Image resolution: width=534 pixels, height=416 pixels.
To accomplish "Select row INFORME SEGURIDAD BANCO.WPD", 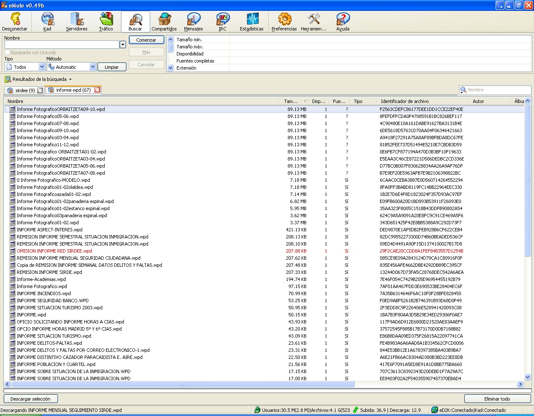I will [264, 301].
